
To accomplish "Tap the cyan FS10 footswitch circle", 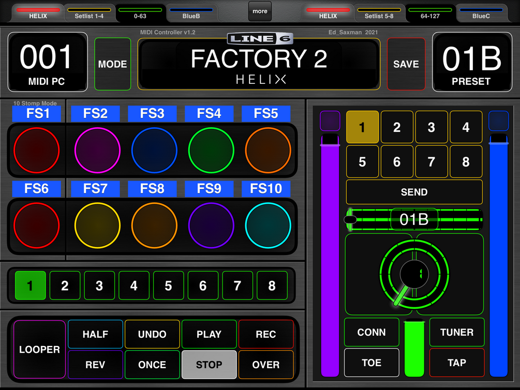I will tap(268, 226).
